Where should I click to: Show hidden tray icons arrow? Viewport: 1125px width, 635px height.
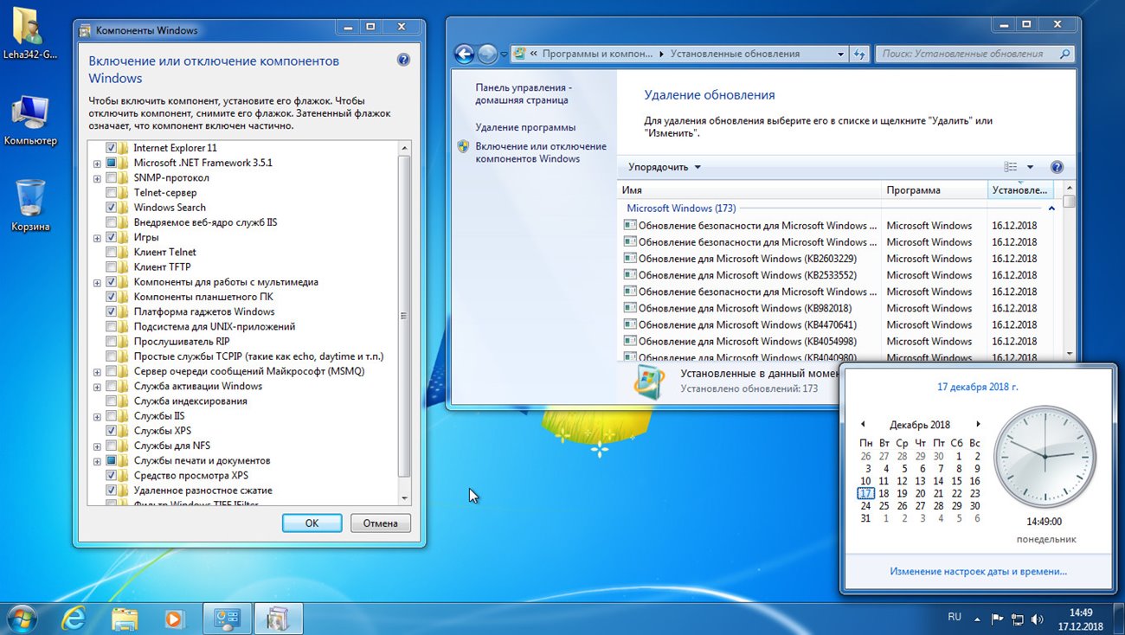click(977, 619)
